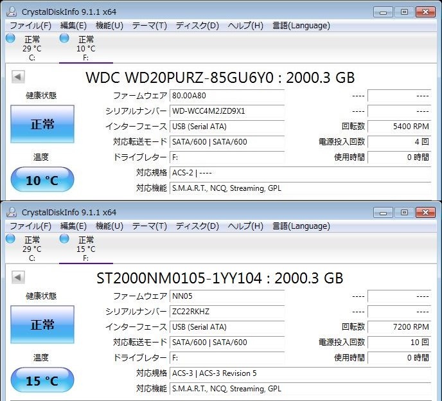Click power-on count 4 回 value
The width and height of the screenshot is (442, 401).
coord(400,142)
